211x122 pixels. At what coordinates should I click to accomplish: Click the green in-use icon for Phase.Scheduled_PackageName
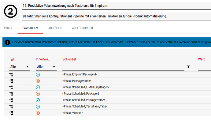coord(38,100)
